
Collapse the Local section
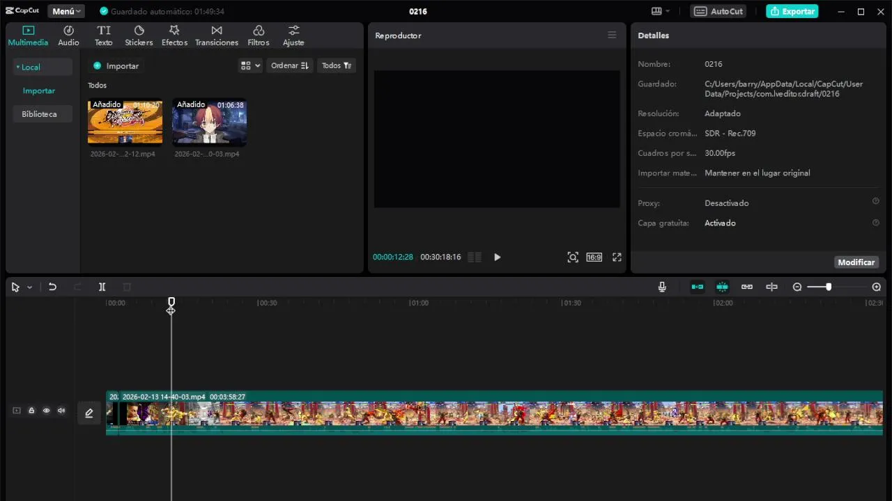click(43, 67)
